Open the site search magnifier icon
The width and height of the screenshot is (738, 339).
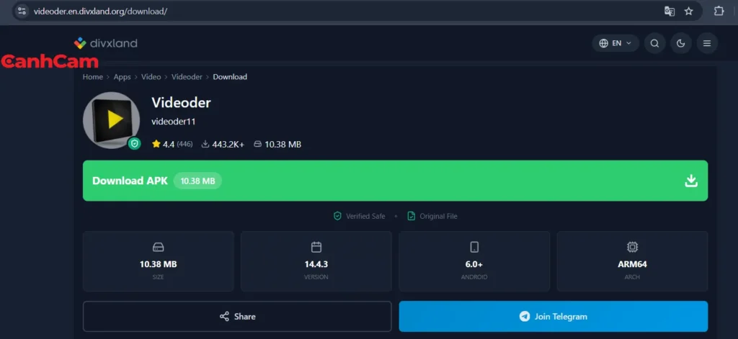[654, 43]
